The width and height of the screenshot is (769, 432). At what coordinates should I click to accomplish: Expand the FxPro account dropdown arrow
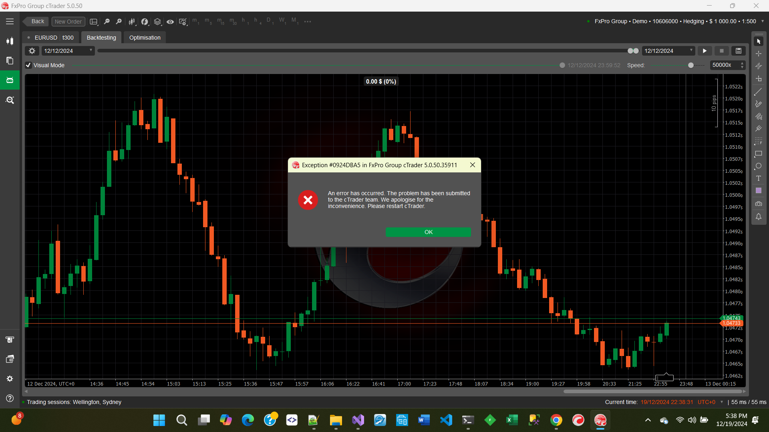[762, 21]
